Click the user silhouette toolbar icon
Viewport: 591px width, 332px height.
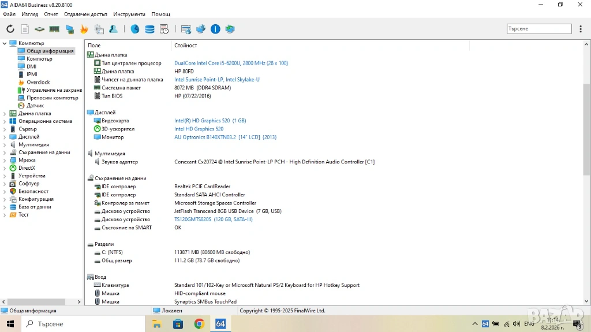[x=114, y=29]
